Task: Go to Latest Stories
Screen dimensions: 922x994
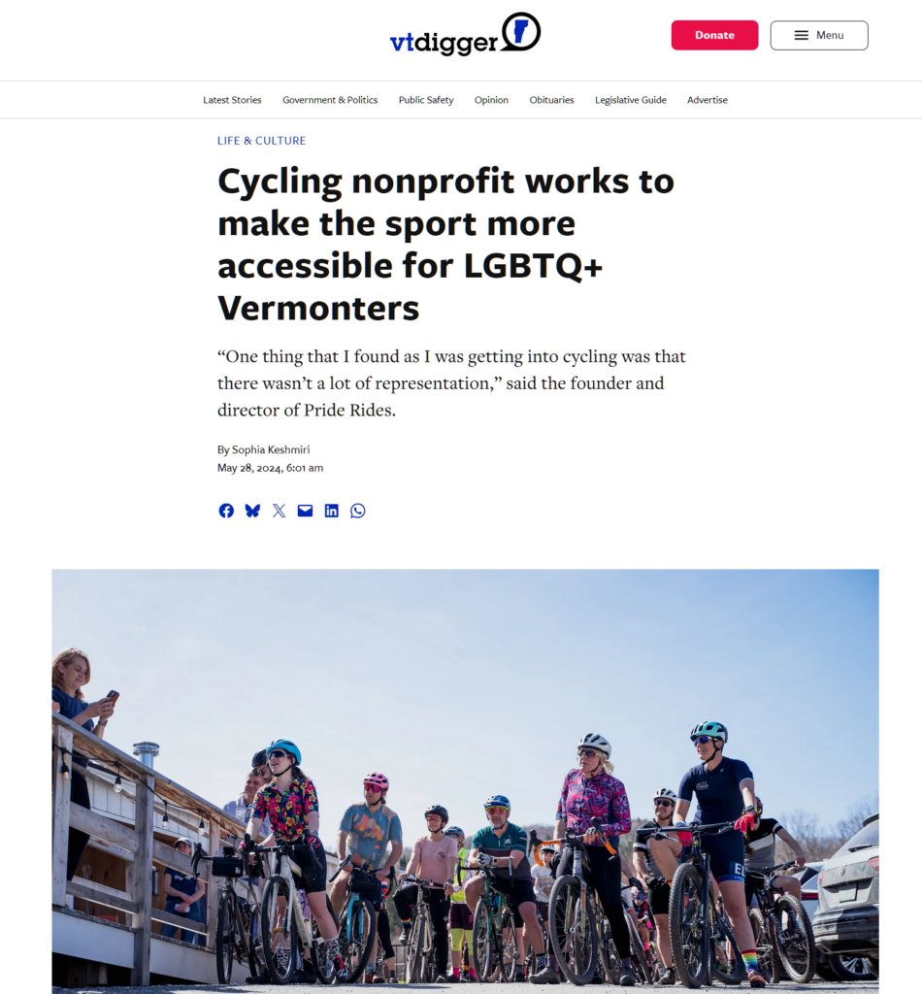Action: [232, 100]
